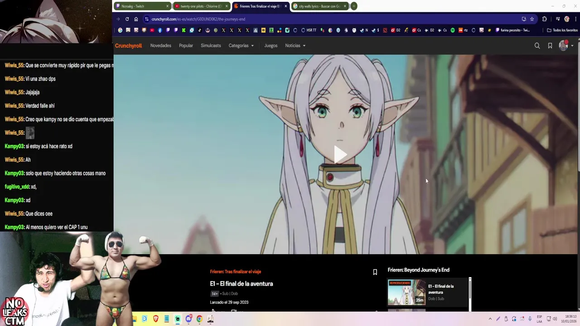This screenshot has width=580, height=326.
Task: Click the Crunchyroll logo
Action: coord(128,46)
